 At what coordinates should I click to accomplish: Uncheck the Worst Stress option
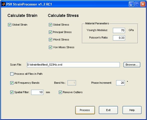coord(50,40)
